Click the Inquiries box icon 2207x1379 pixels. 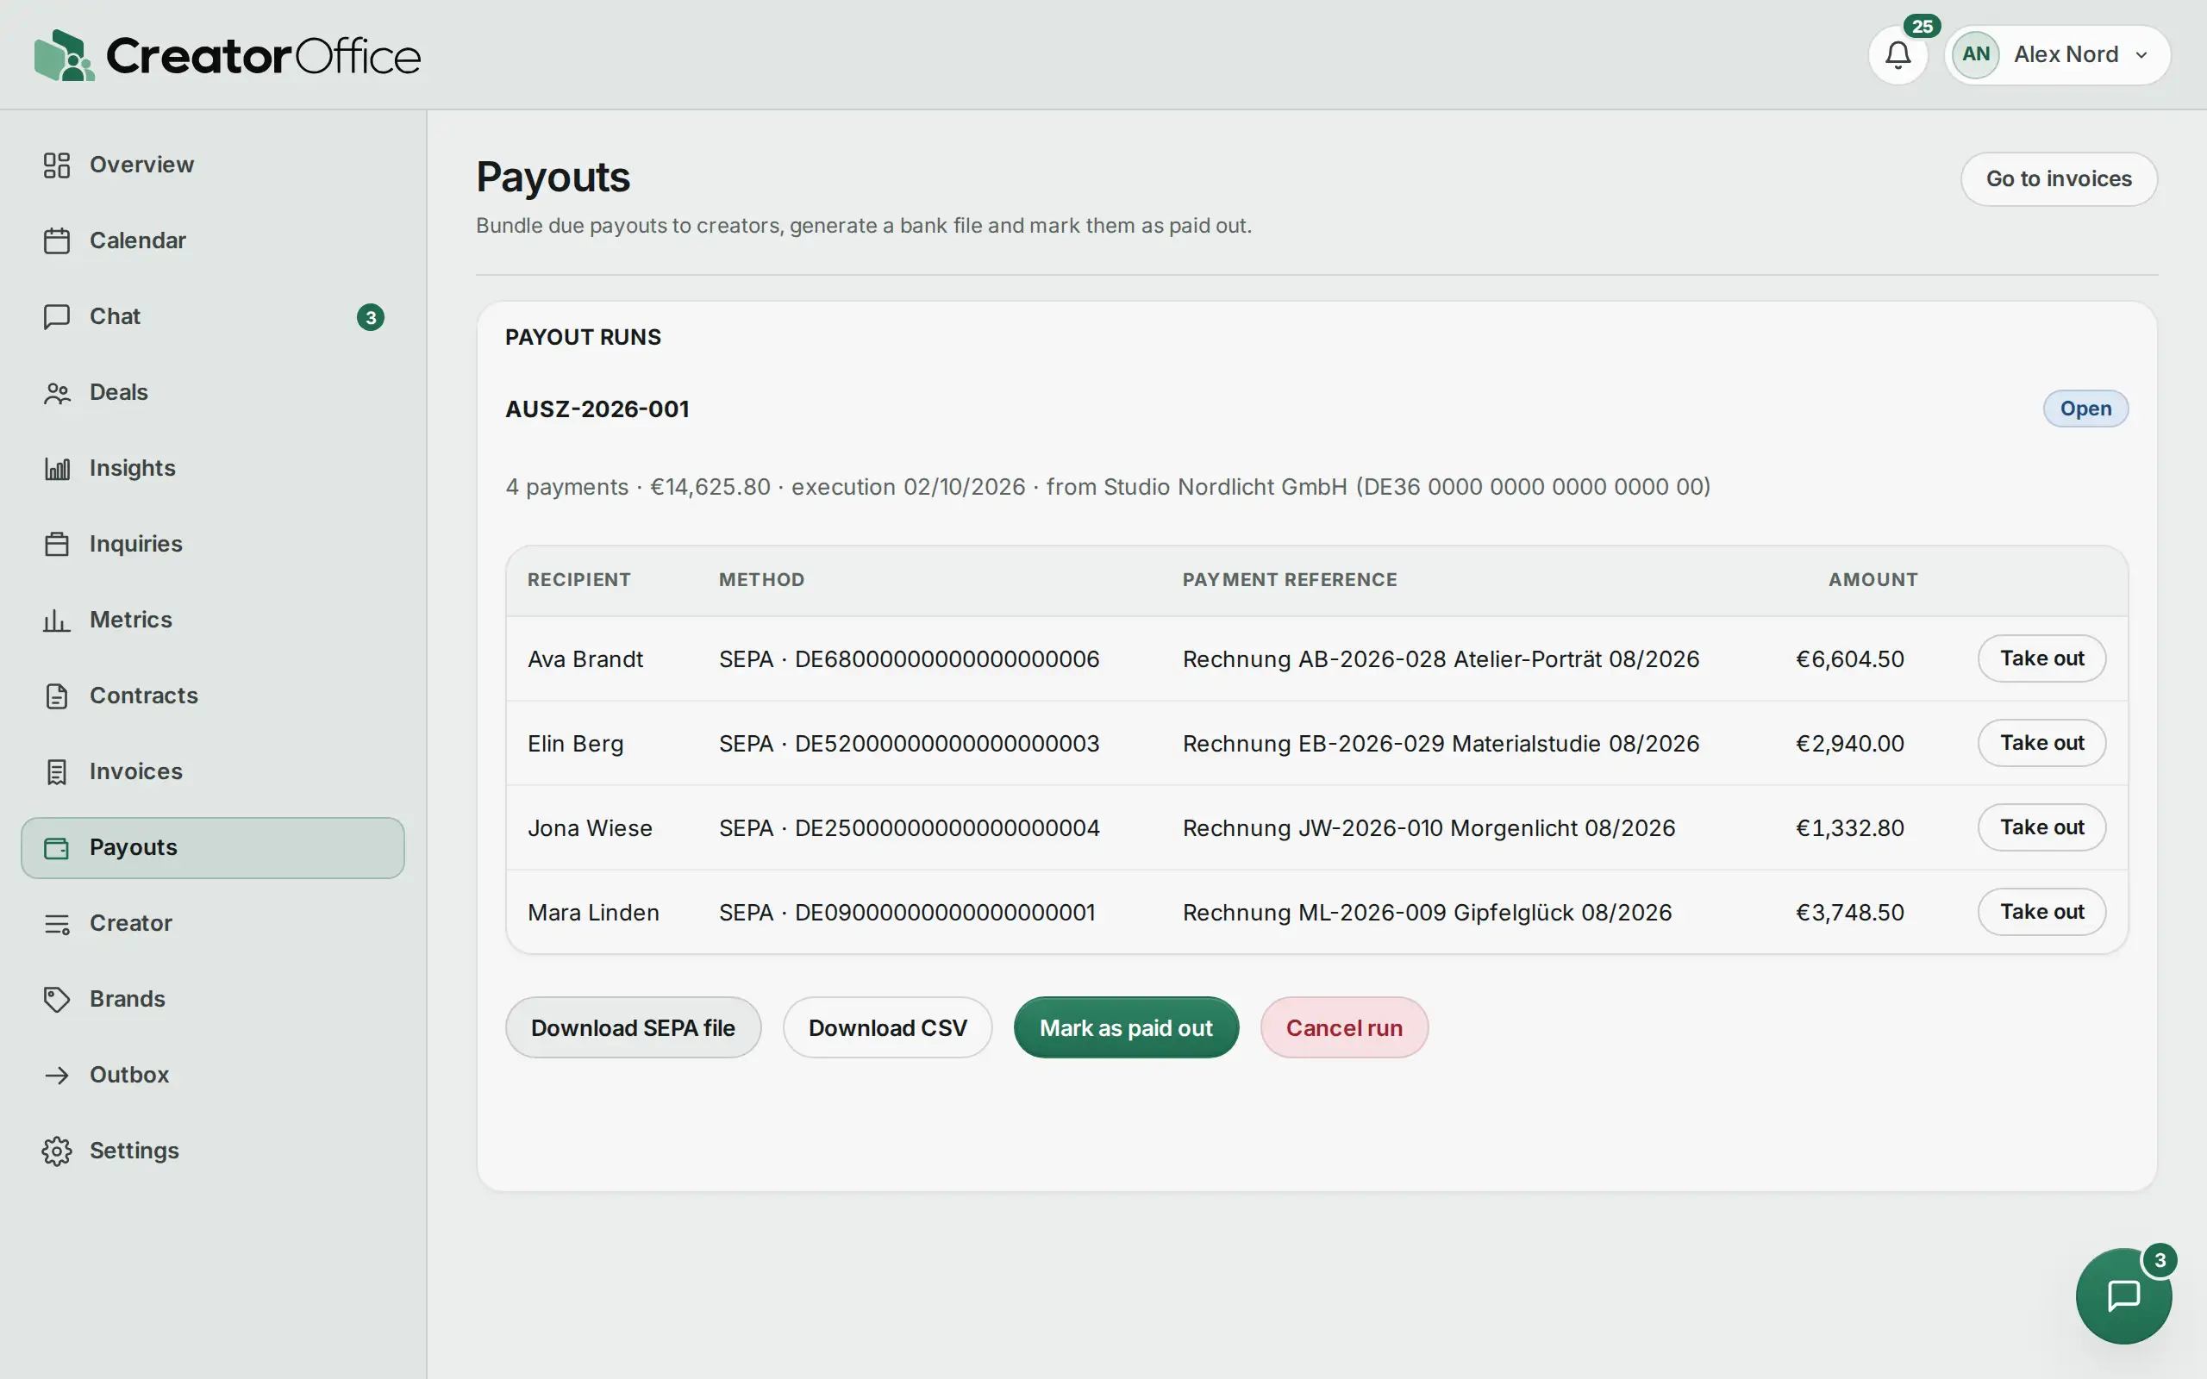tap(57, 544)
